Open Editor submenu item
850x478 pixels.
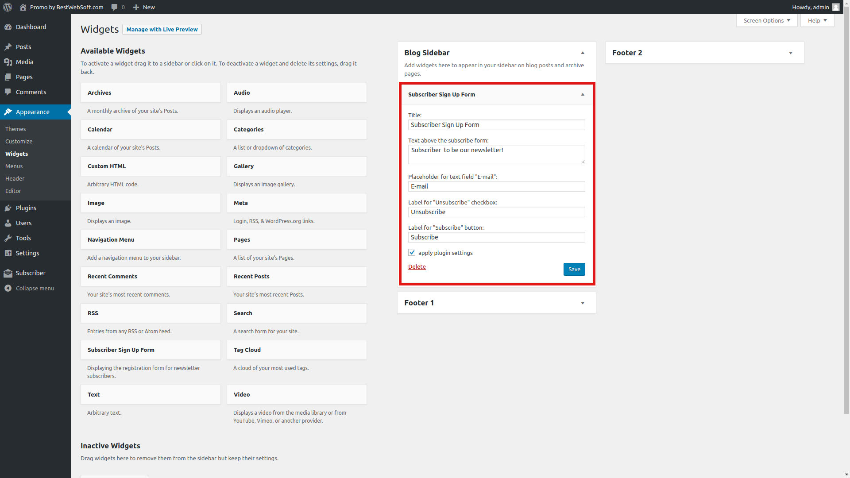13,191
